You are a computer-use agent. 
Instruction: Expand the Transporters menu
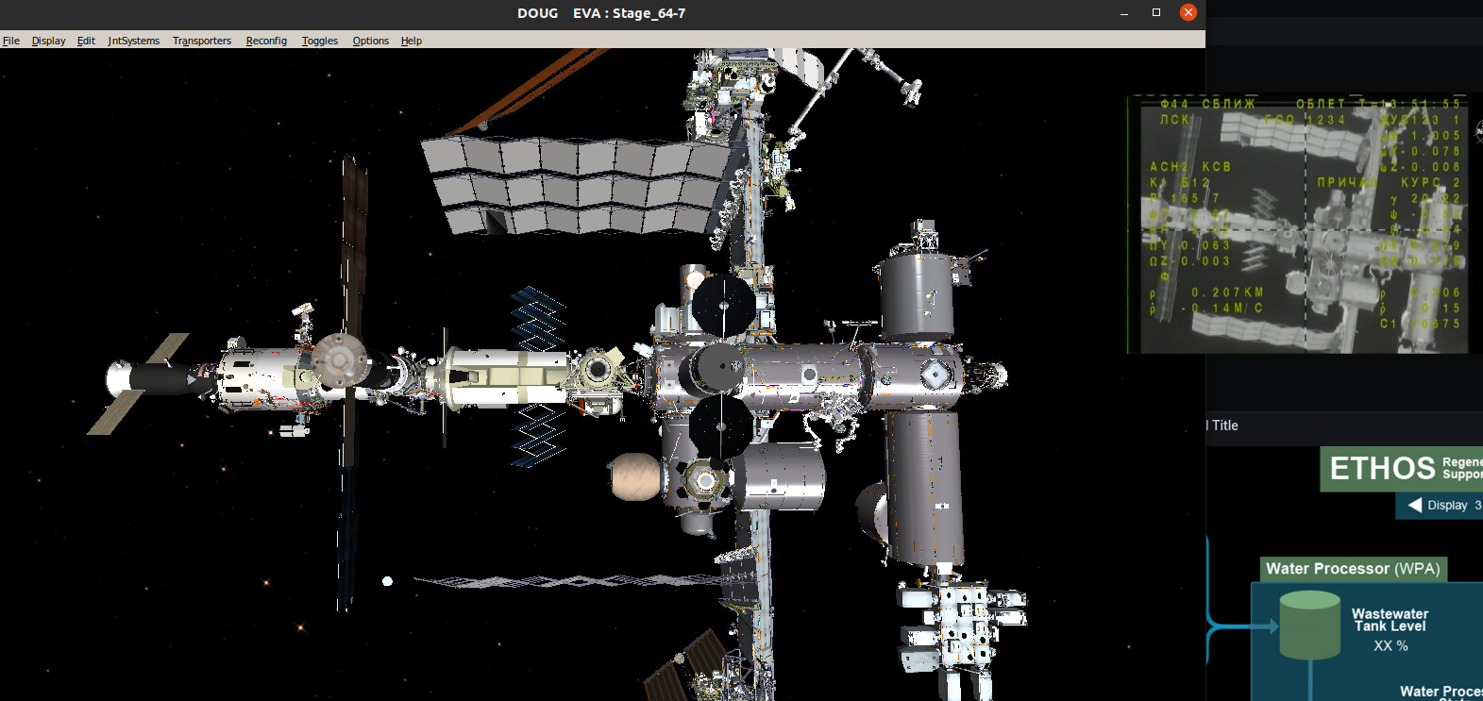click(202, 41)
